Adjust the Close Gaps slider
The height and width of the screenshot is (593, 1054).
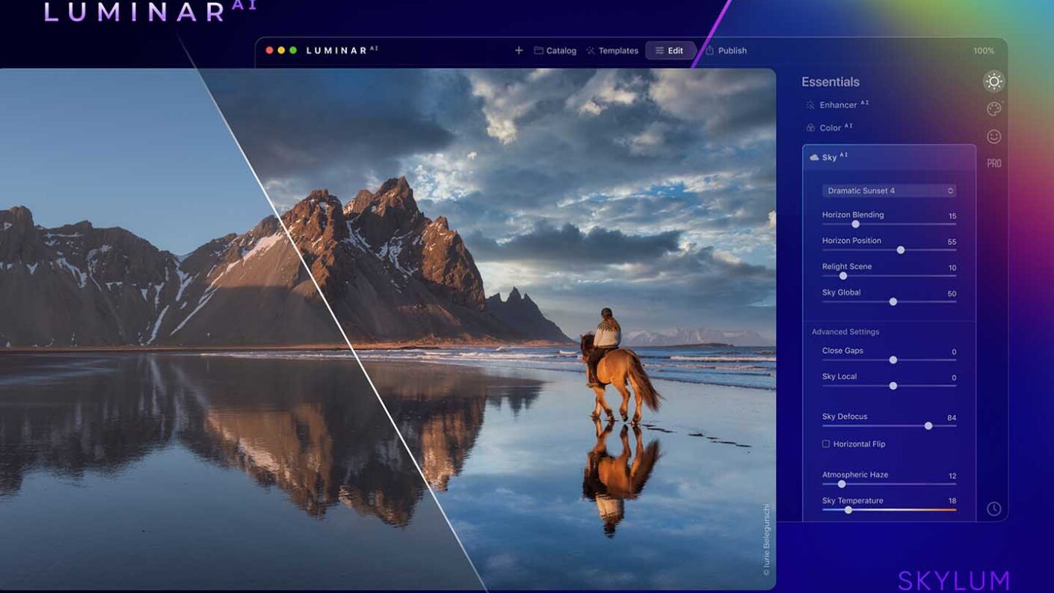pyautogui.click(x=889, y=360)
